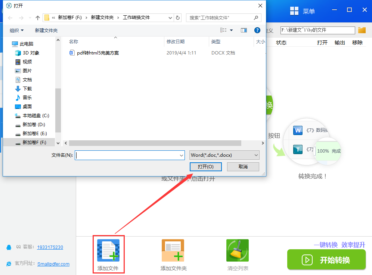The image size is (372, 275).
Task: Go up one folder with the up arrow
Action: pyautogui.click(x=37, y=18)
